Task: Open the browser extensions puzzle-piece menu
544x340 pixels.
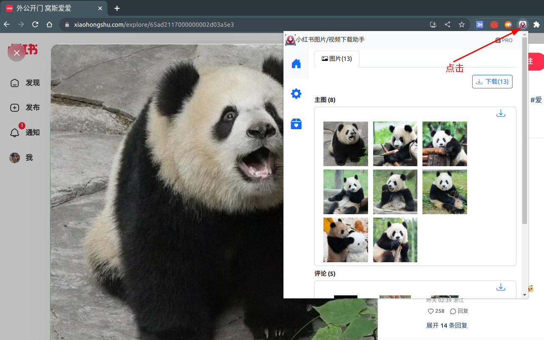Action: coord(536,25)
